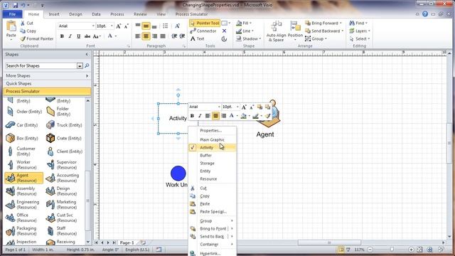
Task: Open the Arial font name dropdown in ribbon
Action: 93,26
